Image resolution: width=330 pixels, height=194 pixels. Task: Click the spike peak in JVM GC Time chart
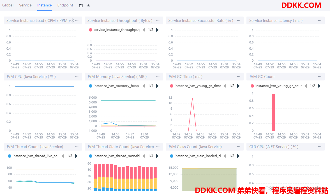[192, 98]
